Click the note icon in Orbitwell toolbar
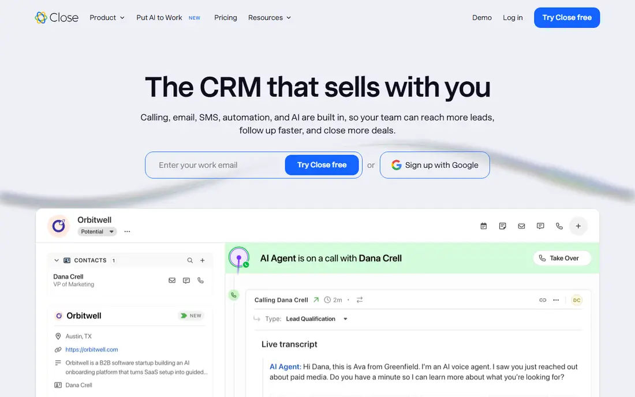Viewport: 635px width, 397px height. pyautogui.click(x=503, y=226)
